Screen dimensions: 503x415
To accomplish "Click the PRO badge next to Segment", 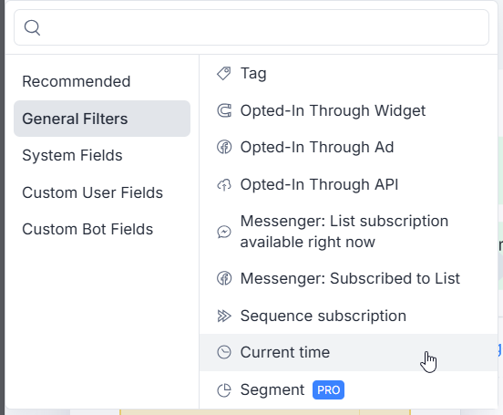I will (328, 390).
